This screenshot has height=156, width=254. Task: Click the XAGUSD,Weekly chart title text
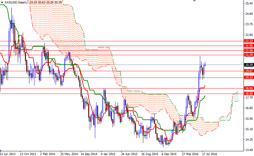tap(16, 3)
